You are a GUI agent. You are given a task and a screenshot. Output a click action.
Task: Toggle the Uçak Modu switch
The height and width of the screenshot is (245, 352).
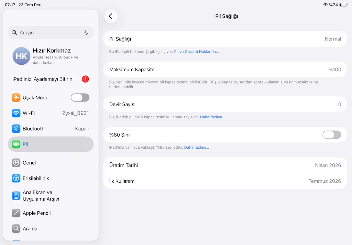tap(80, 97)
